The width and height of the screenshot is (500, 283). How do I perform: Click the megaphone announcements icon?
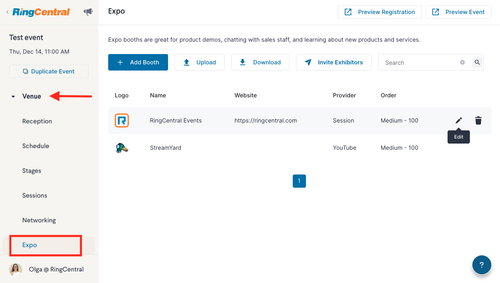(x=88, y=12)
